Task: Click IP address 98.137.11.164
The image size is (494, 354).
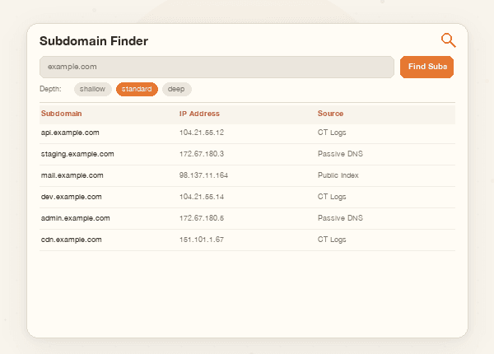Action: pos(203,175)
